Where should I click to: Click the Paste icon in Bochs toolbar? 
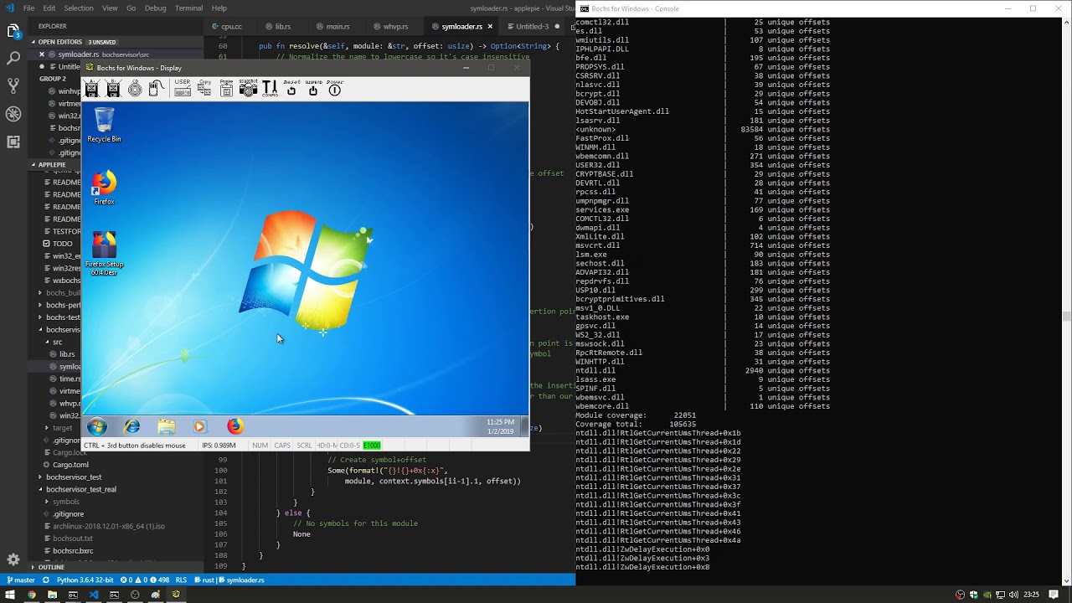(x=226, y=88)
